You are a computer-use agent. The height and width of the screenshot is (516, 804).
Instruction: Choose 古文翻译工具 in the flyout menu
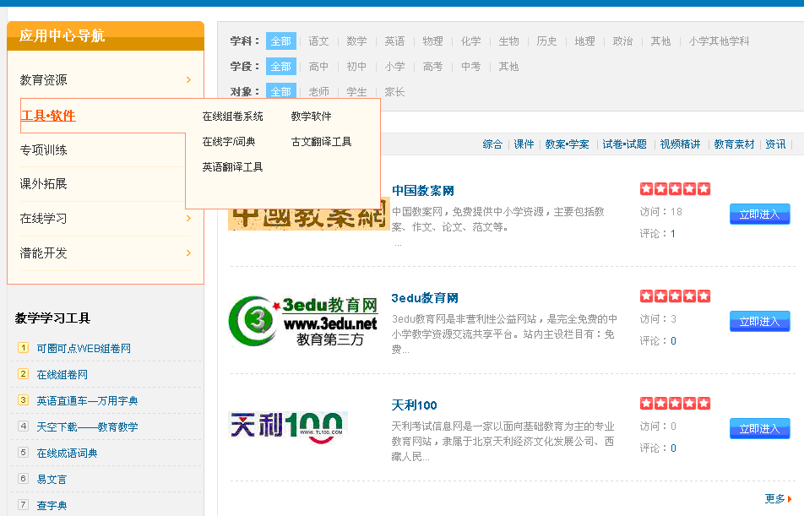pyautogui.click(x=321, y=142)
